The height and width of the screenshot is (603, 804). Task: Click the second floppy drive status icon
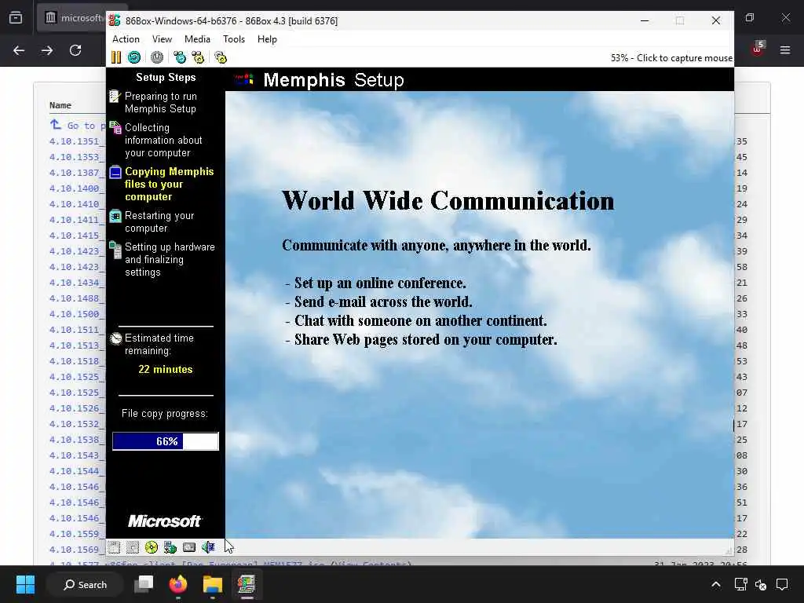(x=132, y=547)
